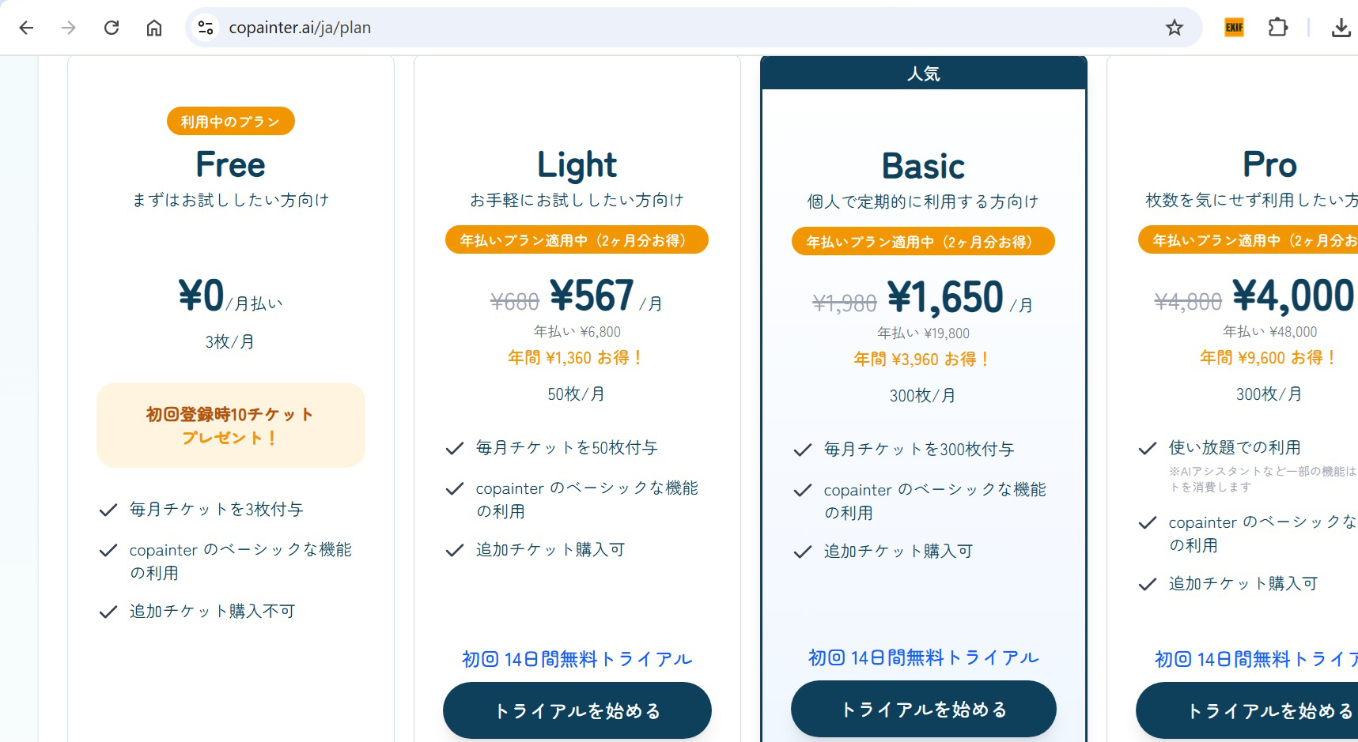Open the browser downloads panel
1358x742 pixels.
[x=1341, y=28]
